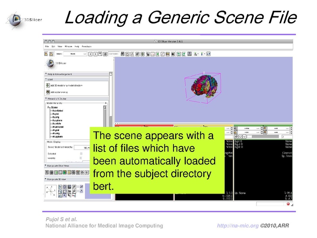
Task: Collapse the Help & Acknowledgement section
Action: (x=77, y=74)
